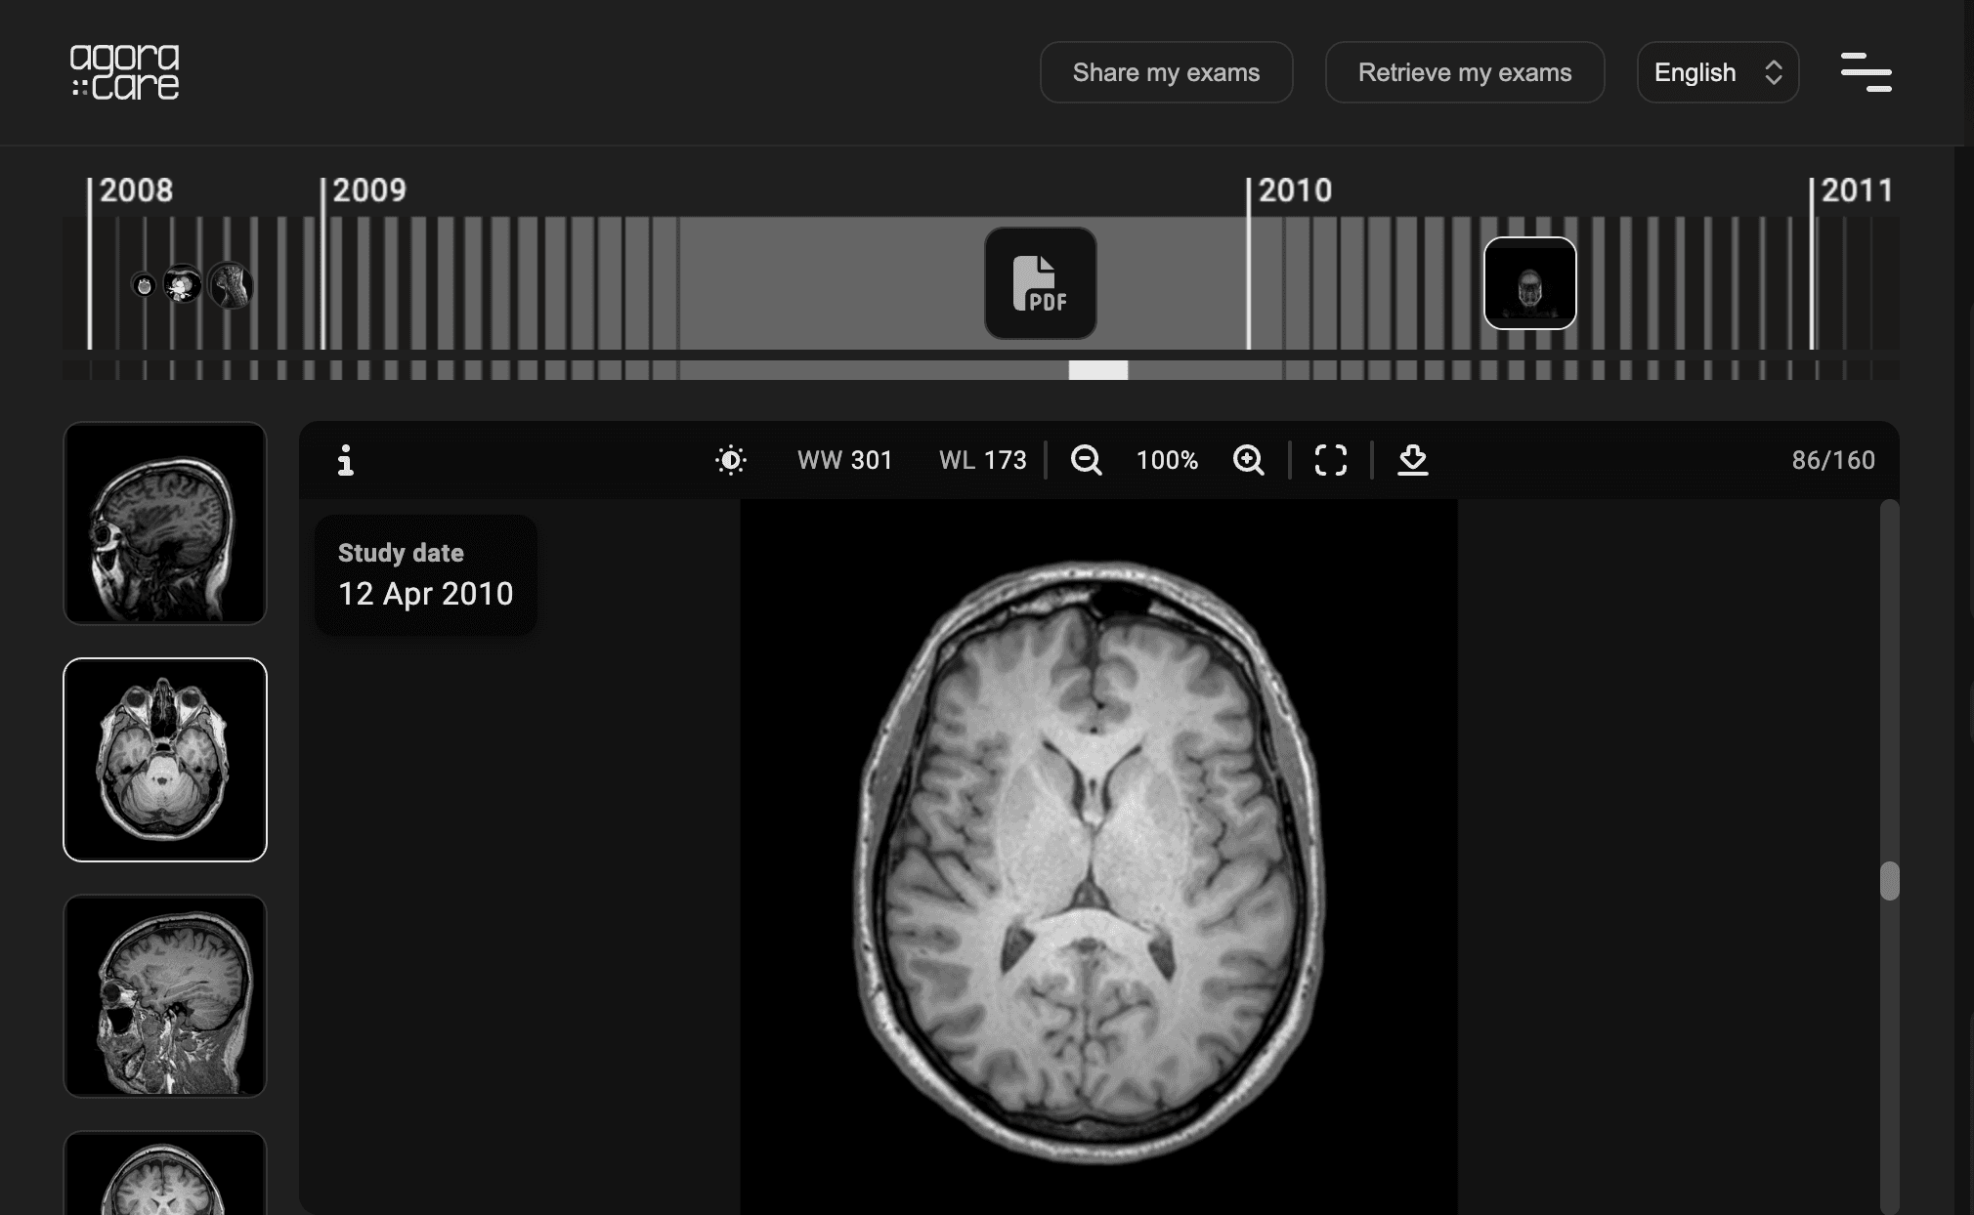Click the 2010 year label on timeline
Viewport: 1974px width, 1215px height.
[x=1295, y=190]
